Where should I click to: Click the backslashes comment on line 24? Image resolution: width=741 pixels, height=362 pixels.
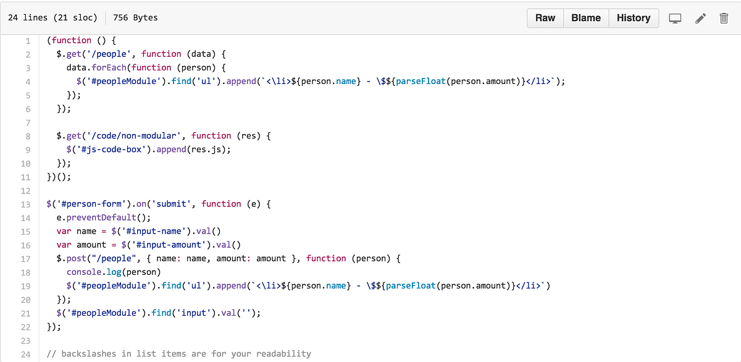click(178, 353)
